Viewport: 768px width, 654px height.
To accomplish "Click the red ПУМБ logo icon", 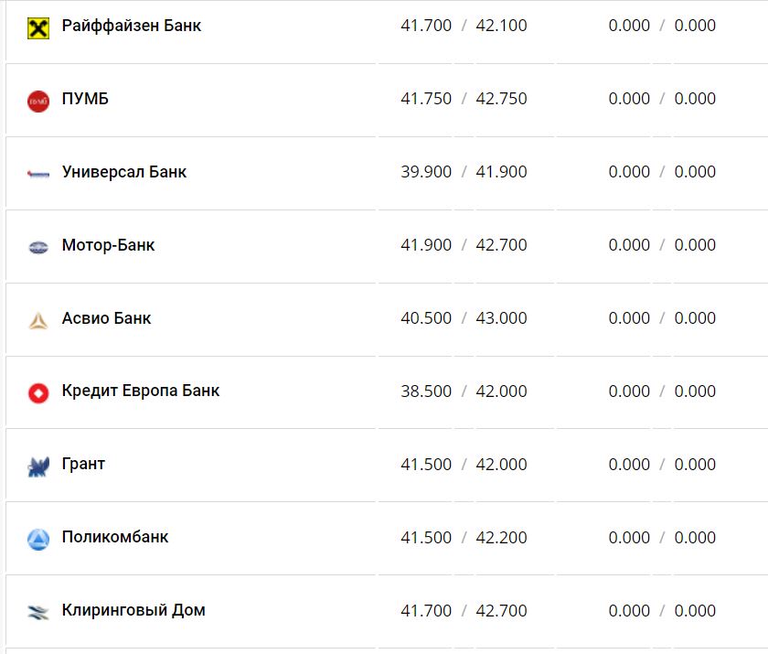I will point(37,101).
